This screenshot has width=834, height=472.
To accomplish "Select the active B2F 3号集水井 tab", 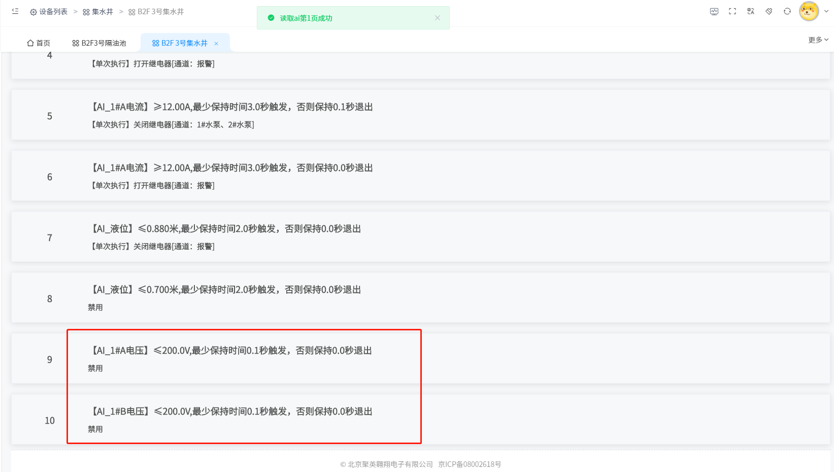I will (x=180, y=43).
